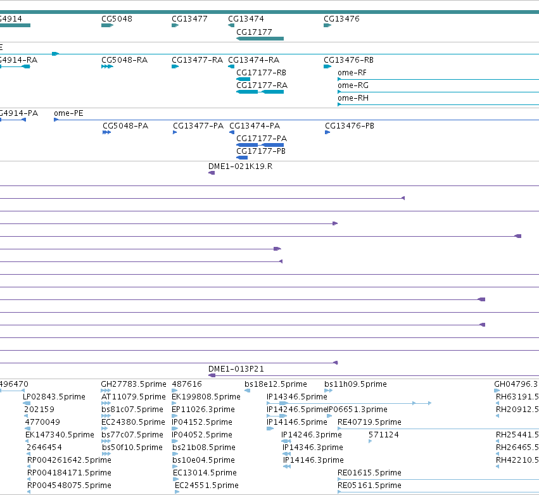Select feature 487616
The image size is (539, 495).
tap(187, 384)
